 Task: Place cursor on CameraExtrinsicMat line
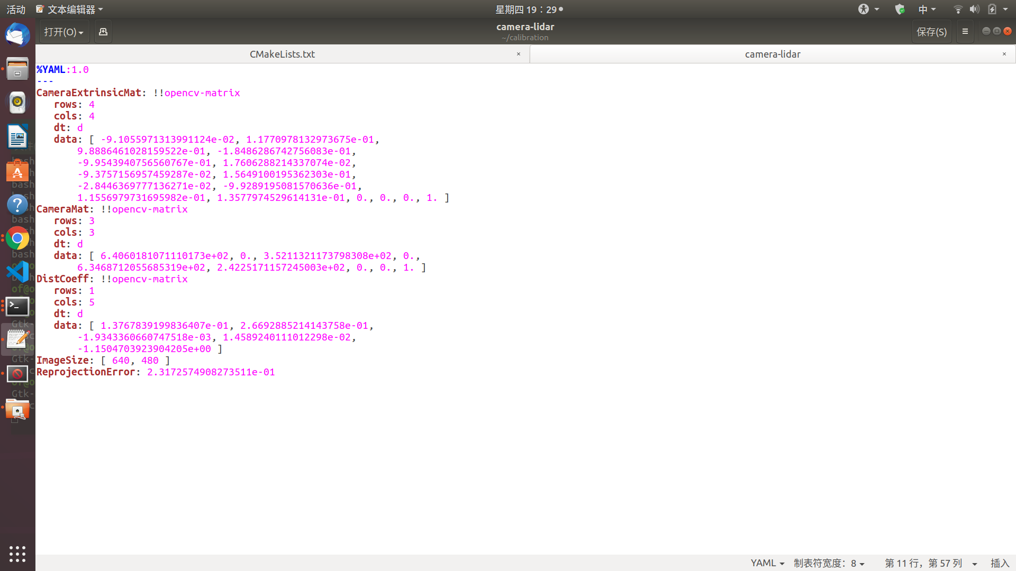pyautogui.click(x=138, y=93)
